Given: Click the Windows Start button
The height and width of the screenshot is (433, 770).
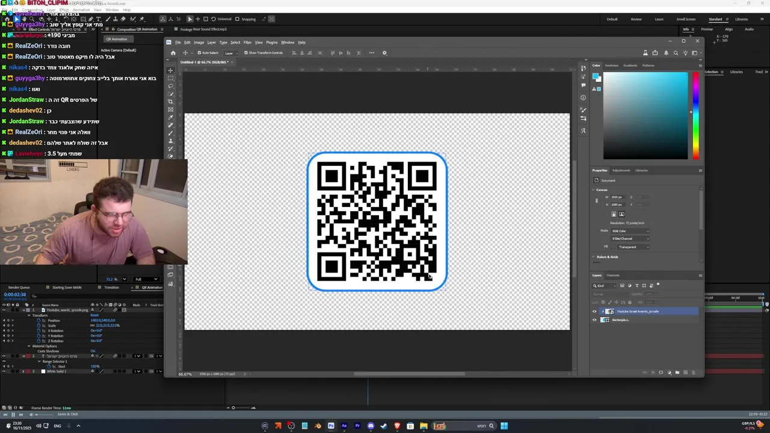Looking at the screenshot, I should 504,426.
